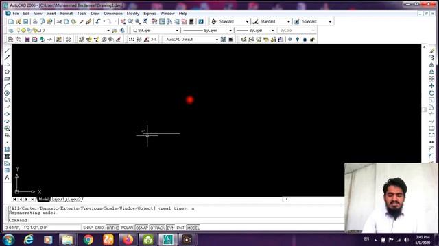The width and height of the screenshot is (439, 246).
Task: Toggle OTRACK in status bar
Action: coord(157,228)
